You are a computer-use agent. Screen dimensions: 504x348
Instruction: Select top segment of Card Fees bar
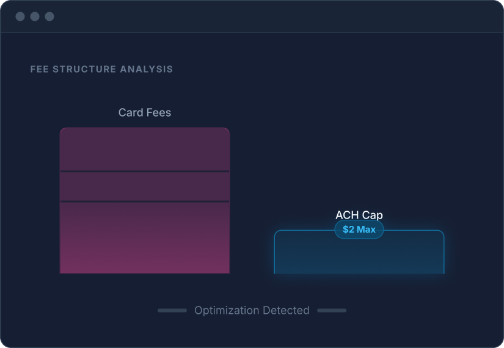point(145,150)
